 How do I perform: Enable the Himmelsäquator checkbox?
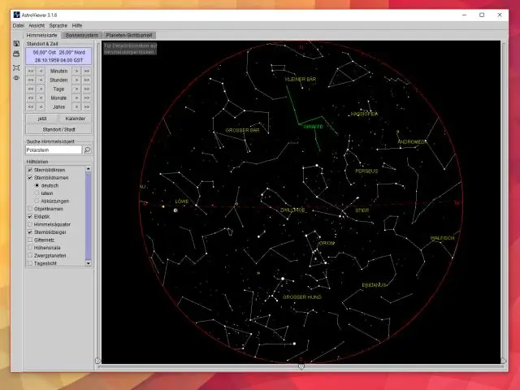pyautogui.click(x=30, y=223)
